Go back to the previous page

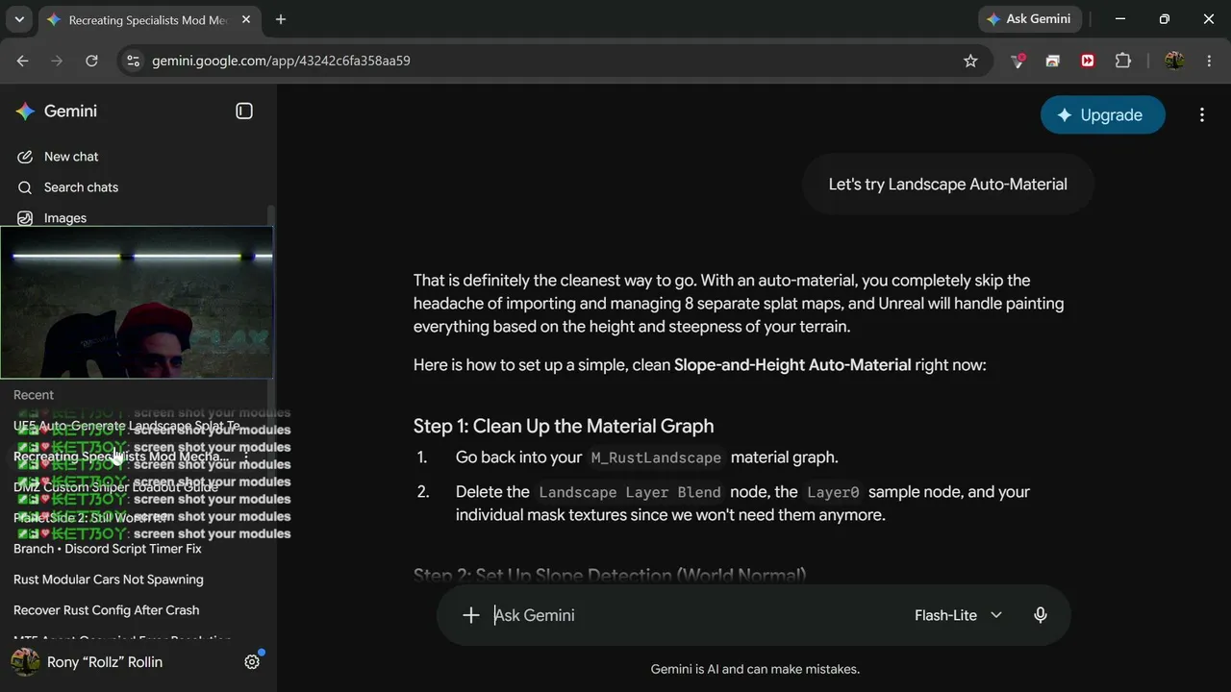23,61
